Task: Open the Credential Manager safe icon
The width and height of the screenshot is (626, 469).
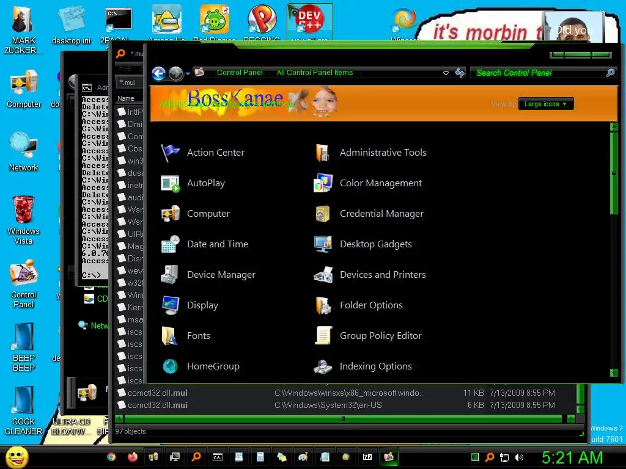Action: (x=323, y=214)
